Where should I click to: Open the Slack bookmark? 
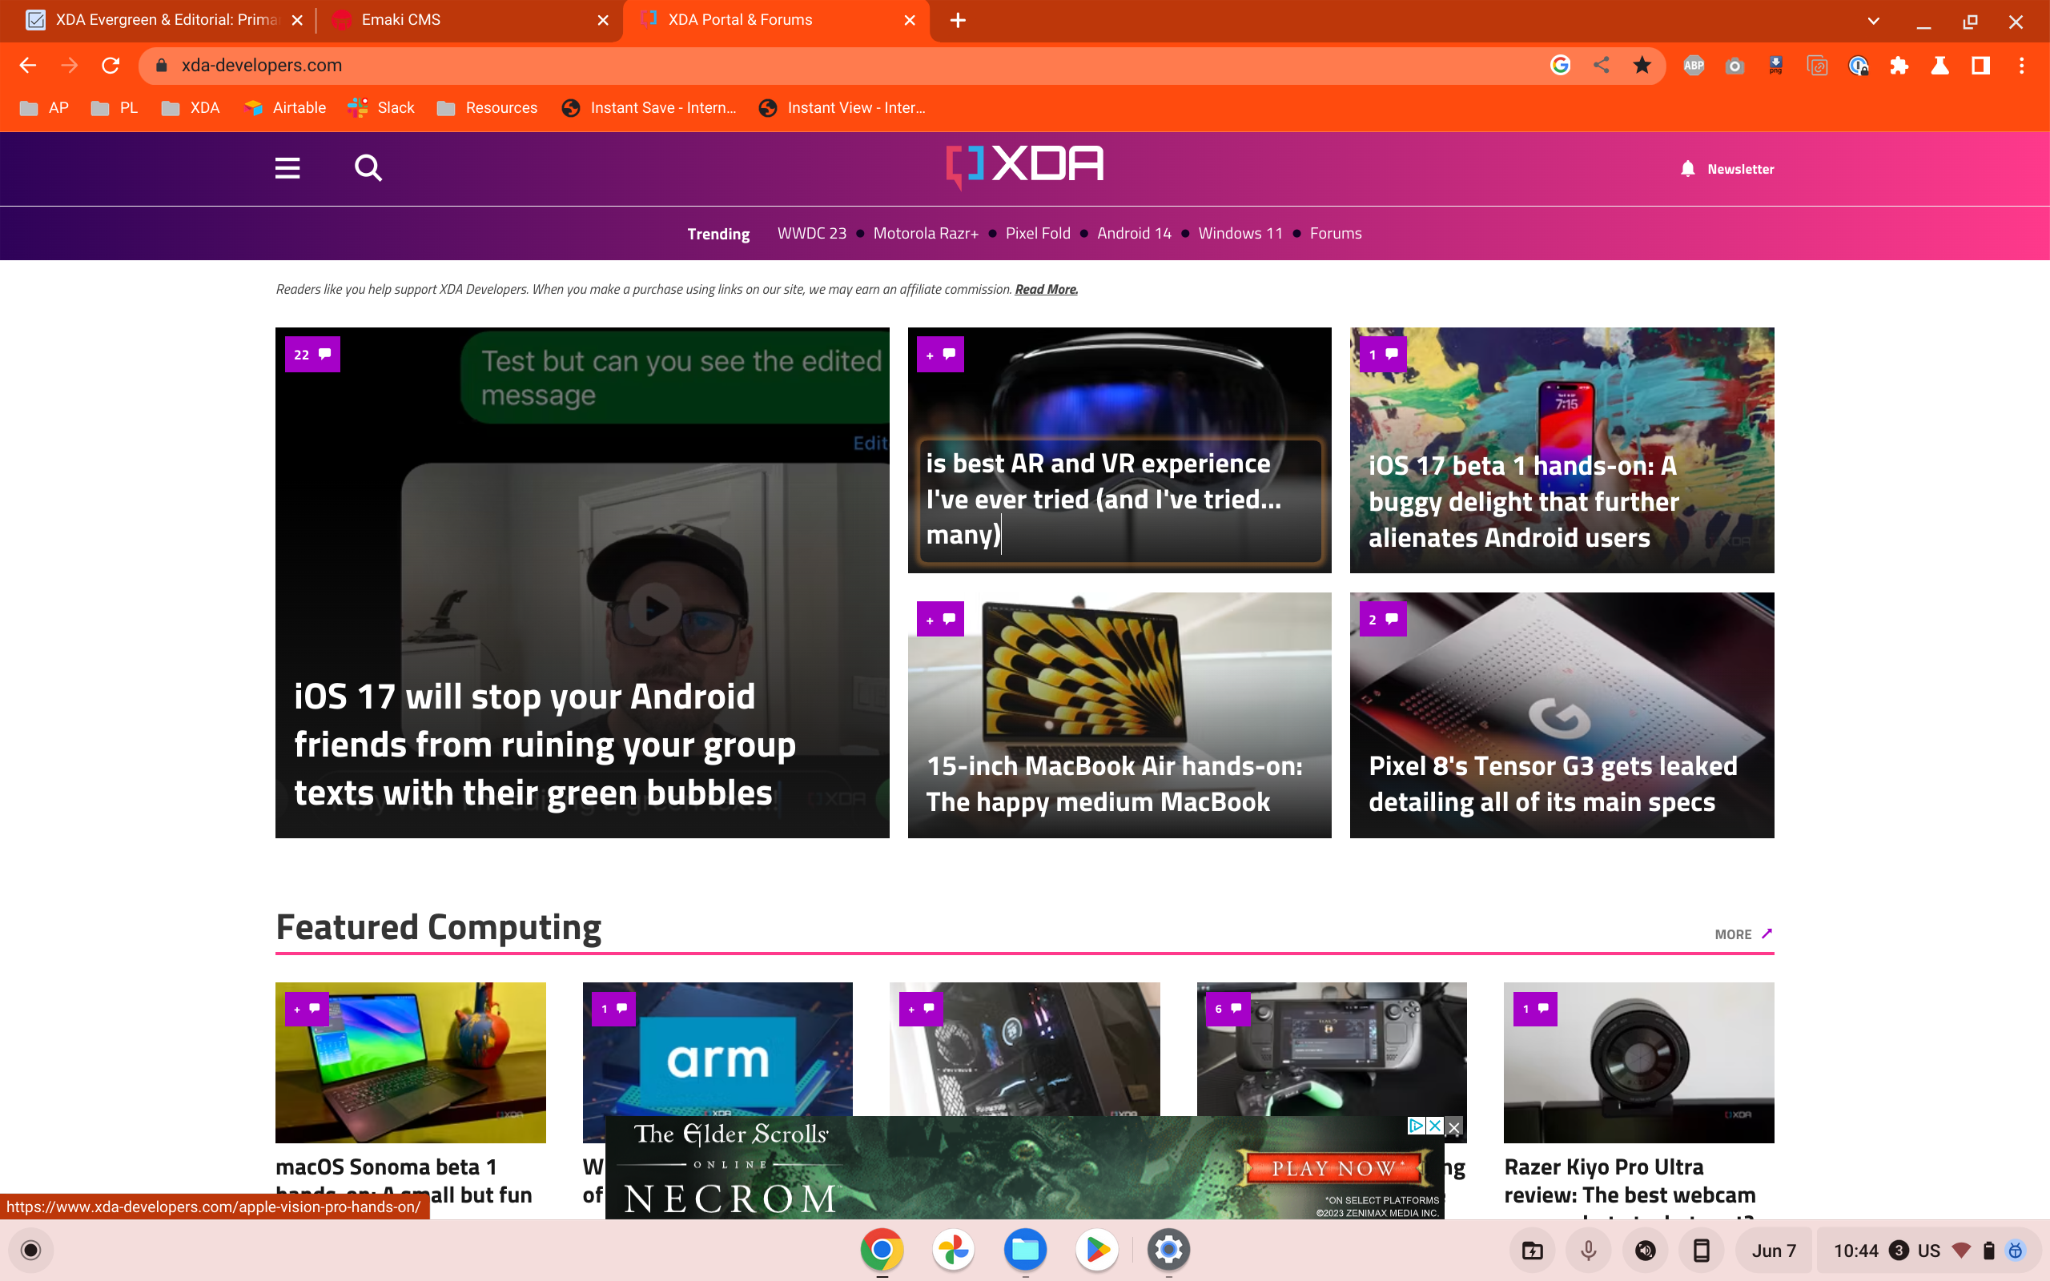[381, 107]
